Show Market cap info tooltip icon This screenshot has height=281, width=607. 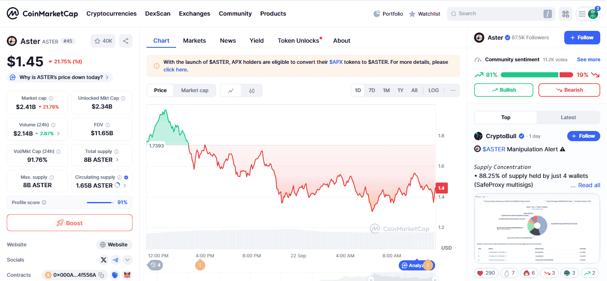pos(51,98)
